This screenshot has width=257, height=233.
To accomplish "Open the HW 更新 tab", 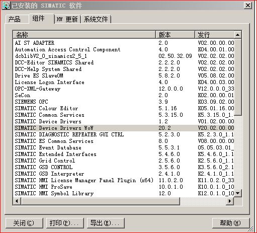I will [x=67, y=19].
